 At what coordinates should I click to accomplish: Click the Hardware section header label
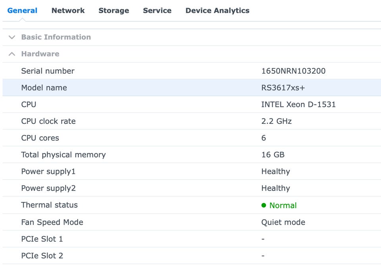(x=40, y=54)
